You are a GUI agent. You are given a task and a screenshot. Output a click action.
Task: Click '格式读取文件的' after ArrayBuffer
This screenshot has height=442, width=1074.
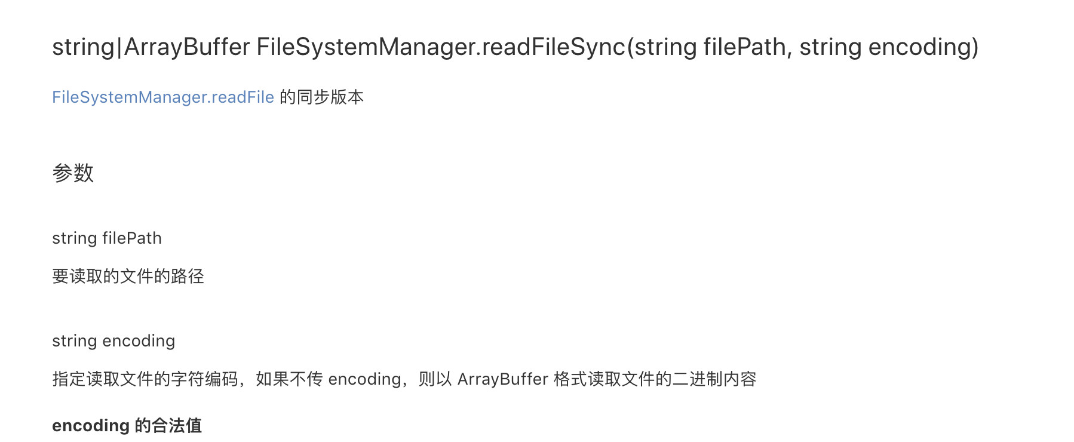(613, 379)
